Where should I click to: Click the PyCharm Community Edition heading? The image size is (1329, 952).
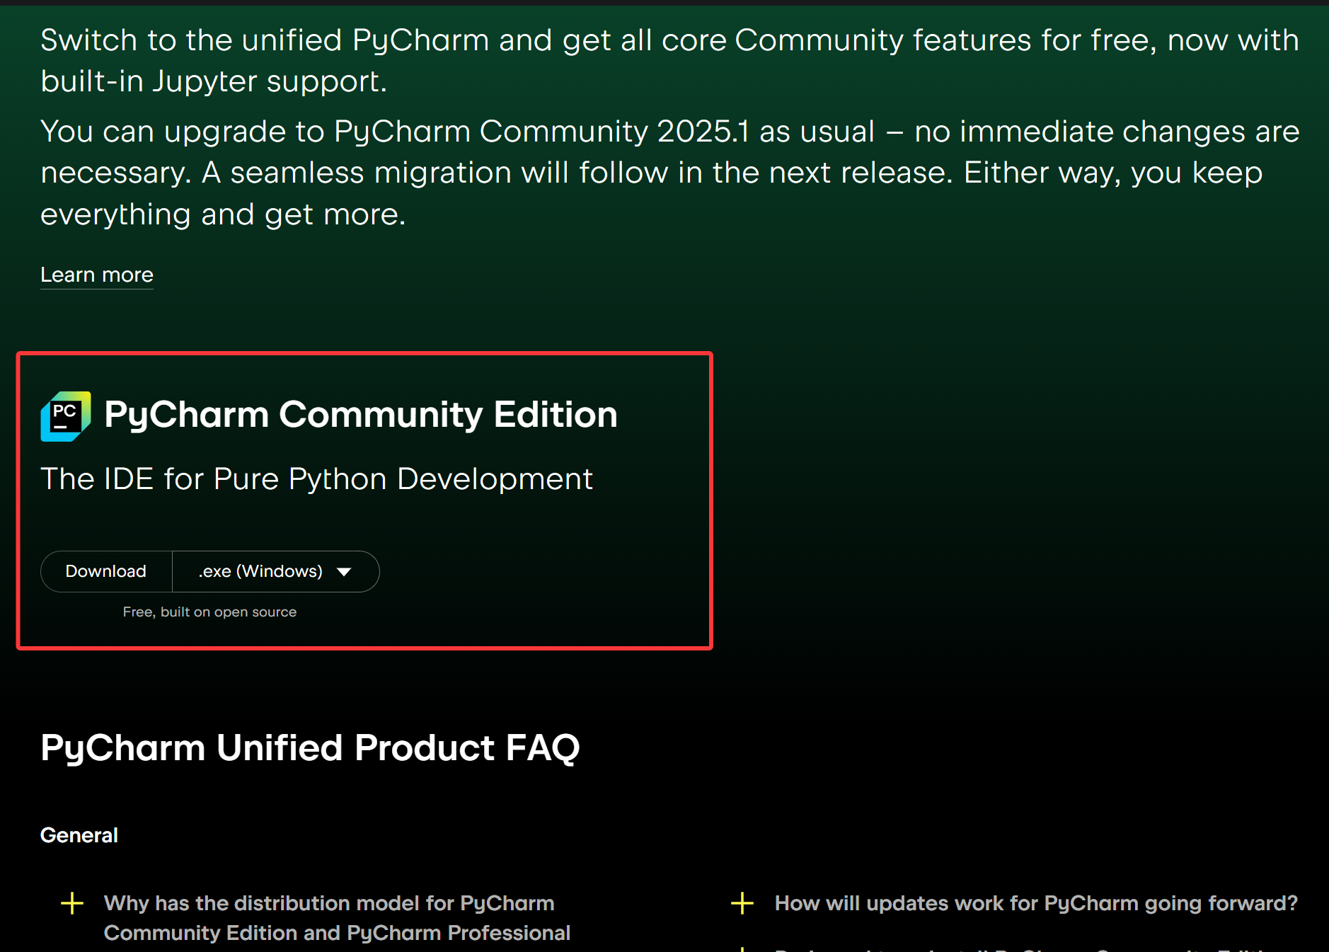pyautogui.click(x=361, y=415)
